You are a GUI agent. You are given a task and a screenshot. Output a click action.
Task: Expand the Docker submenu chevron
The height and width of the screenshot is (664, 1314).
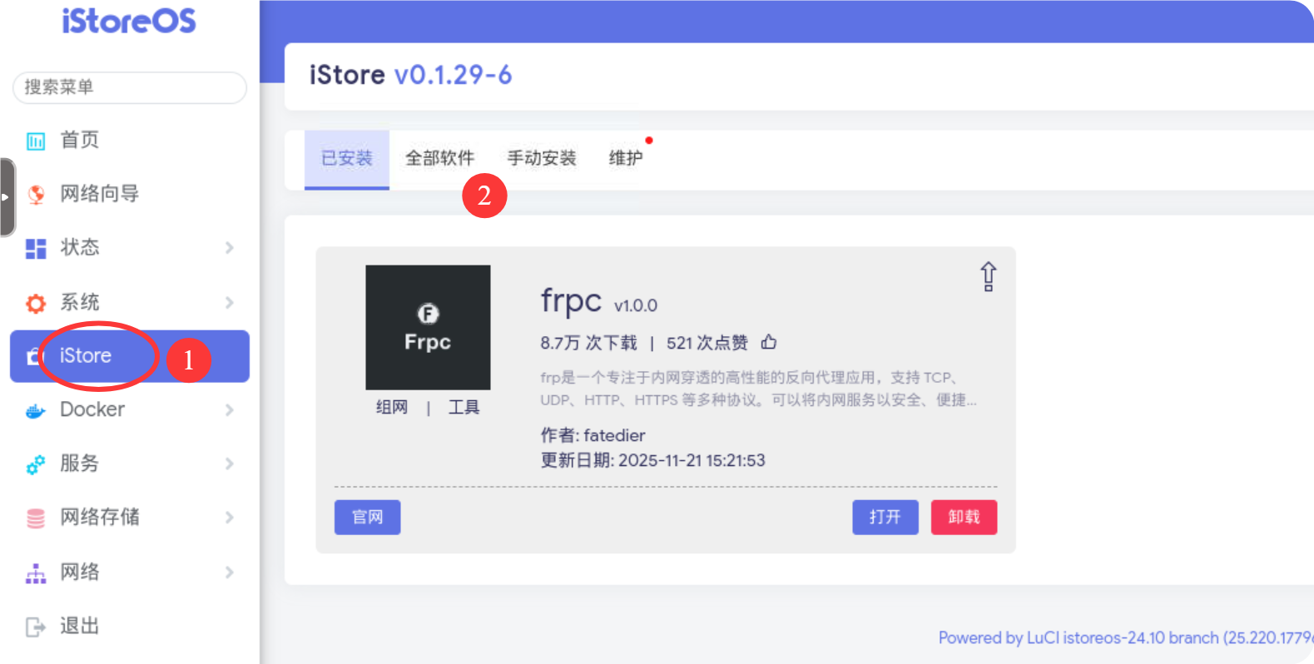(x=230, y=409)
